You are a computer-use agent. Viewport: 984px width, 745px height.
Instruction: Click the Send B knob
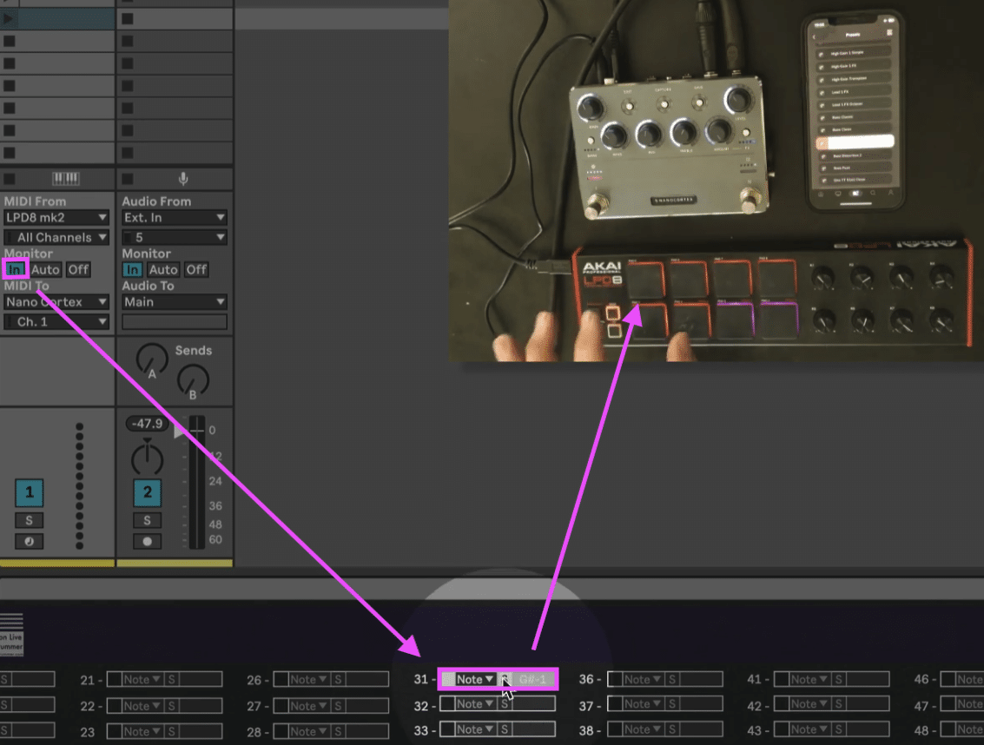[192, 379]
